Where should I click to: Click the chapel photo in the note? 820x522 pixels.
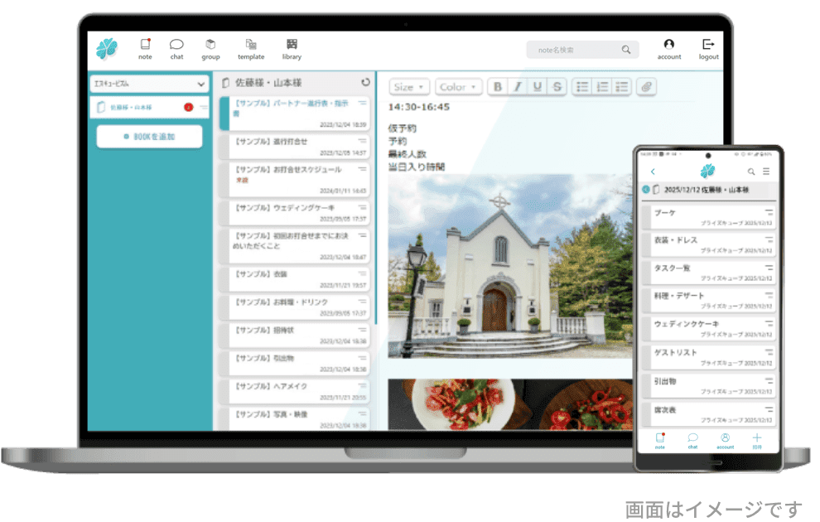[509, 265]
